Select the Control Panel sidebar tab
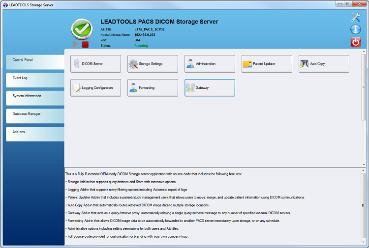This screenshot has height=248, width=369. click(35, 62)
